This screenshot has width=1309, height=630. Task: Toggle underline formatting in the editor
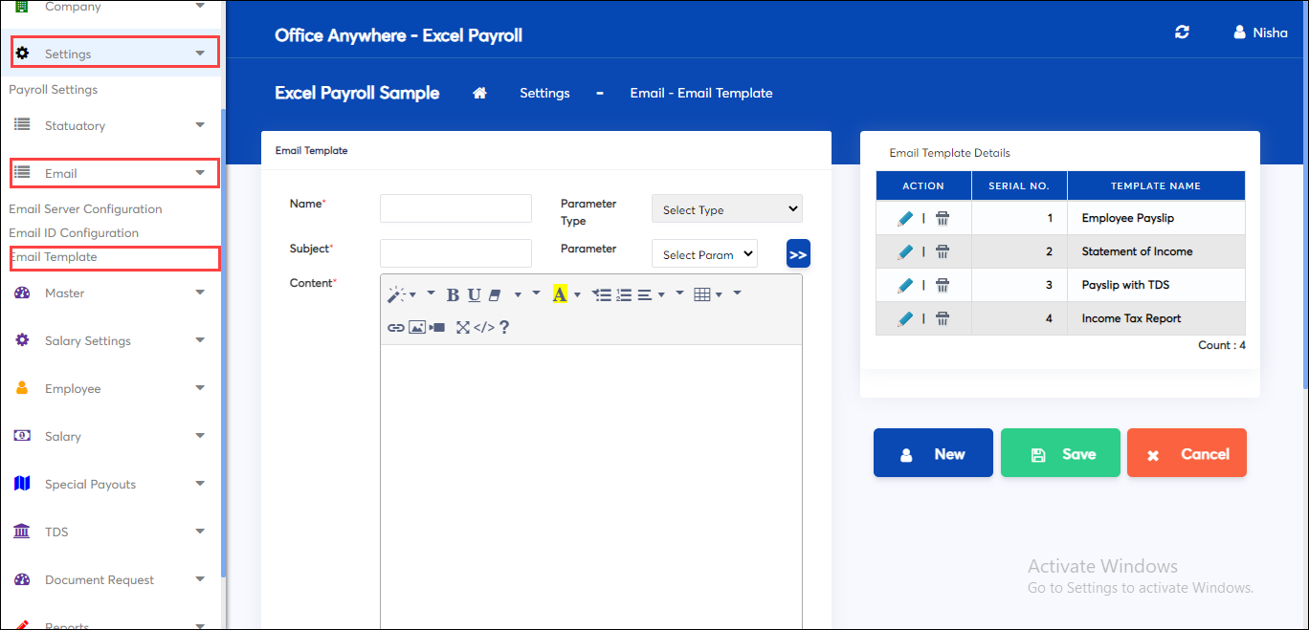pyautogui.click(x=474, y=294)
